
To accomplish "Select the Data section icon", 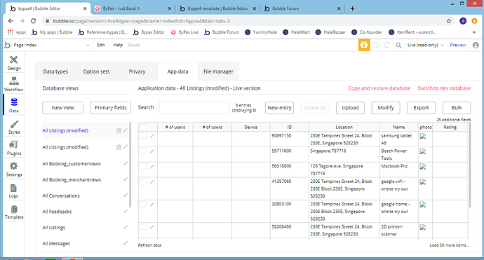I will (14, 105).
